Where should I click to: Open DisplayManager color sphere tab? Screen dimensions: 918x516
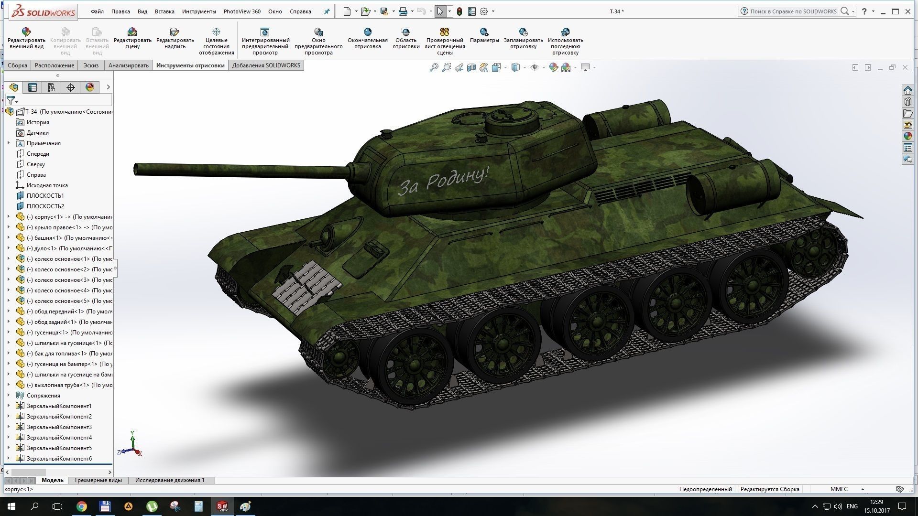[x=90, y=87]
